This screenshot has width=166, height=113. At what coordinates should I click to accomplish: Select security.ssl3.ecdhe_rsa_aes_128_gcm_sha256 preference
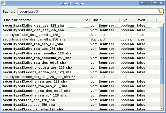39,77
